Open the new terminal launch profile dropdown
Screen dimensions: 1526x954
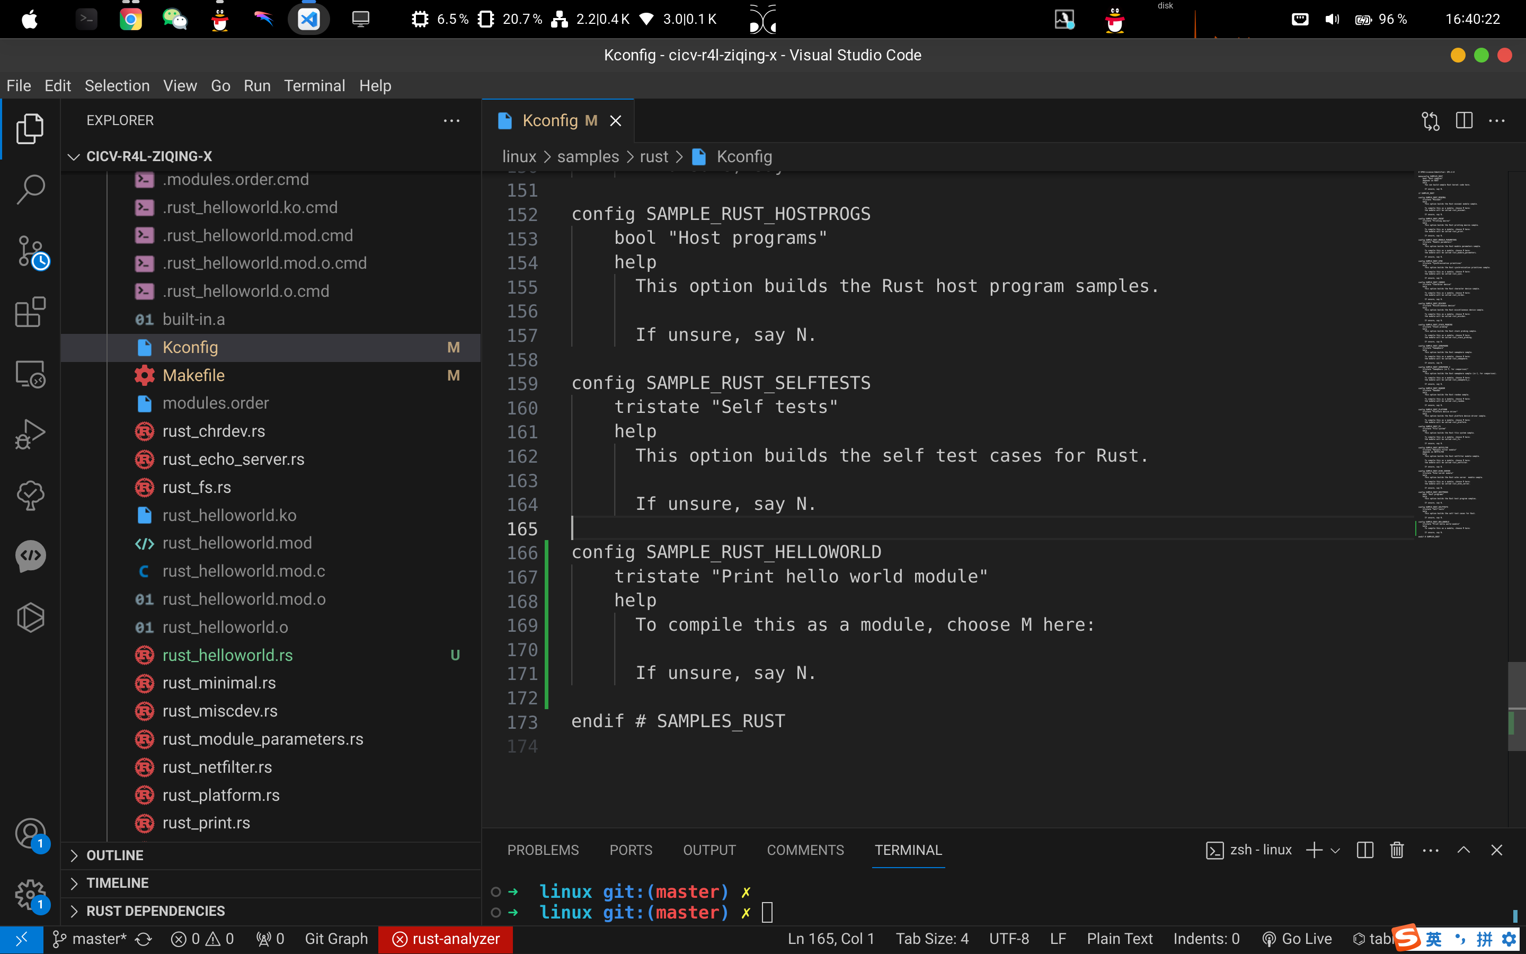[1335, 850]
